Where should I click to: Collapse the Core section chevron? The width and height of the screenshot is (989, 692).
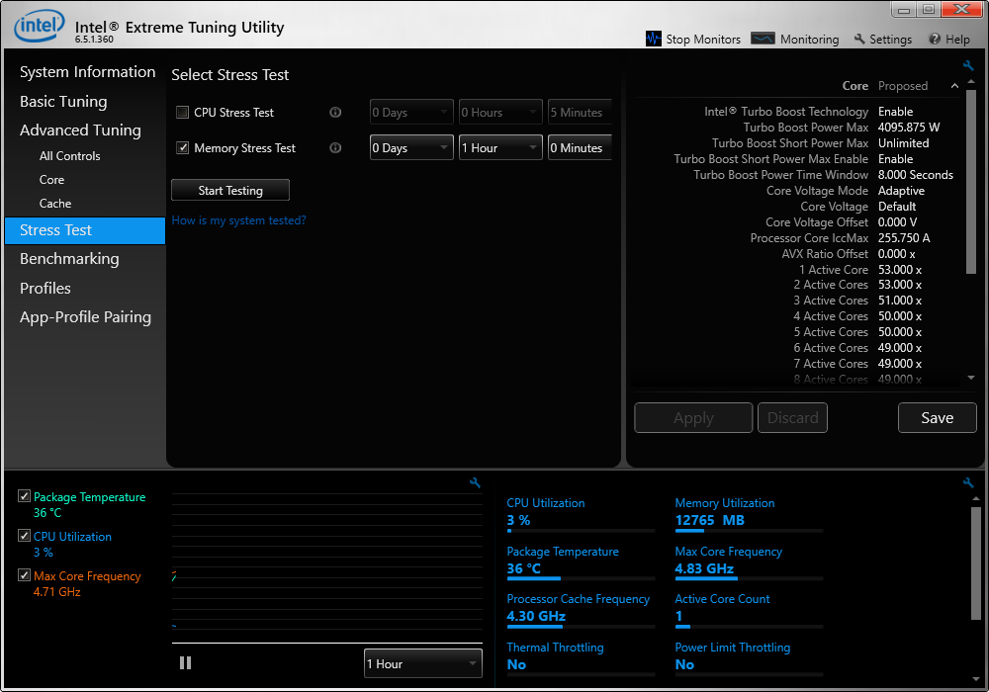[954, 86]
